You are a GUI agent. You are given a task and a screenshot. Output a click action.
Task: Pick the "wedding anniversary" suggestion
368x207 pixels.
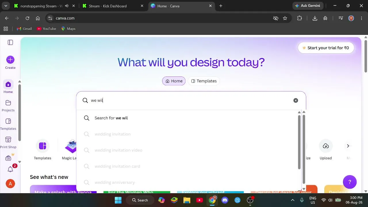coord(188,182)
